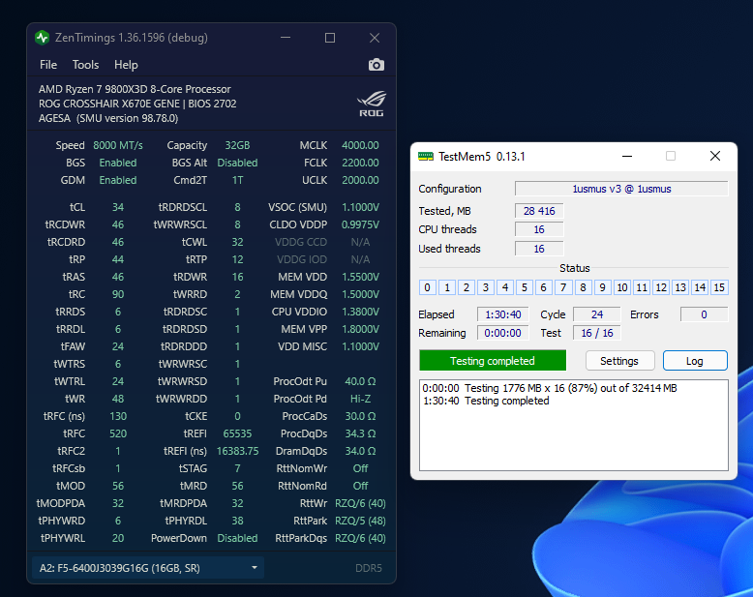This screenshot has width=753, height=597.
Task: Click the TestMem5 title bar icon
Action: coord(425,156)
